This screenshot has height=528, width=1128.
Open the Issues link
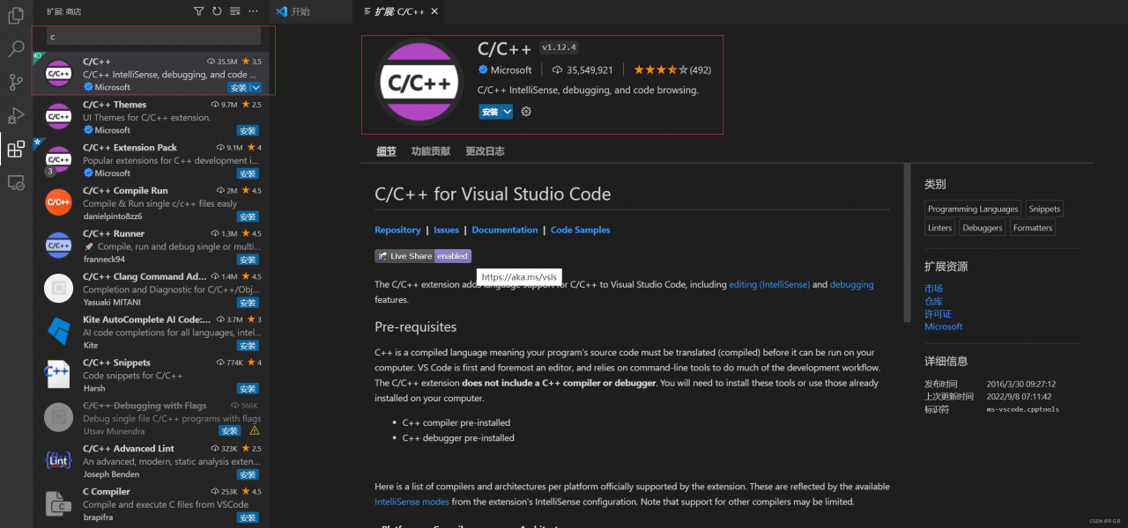click(446, 230)
